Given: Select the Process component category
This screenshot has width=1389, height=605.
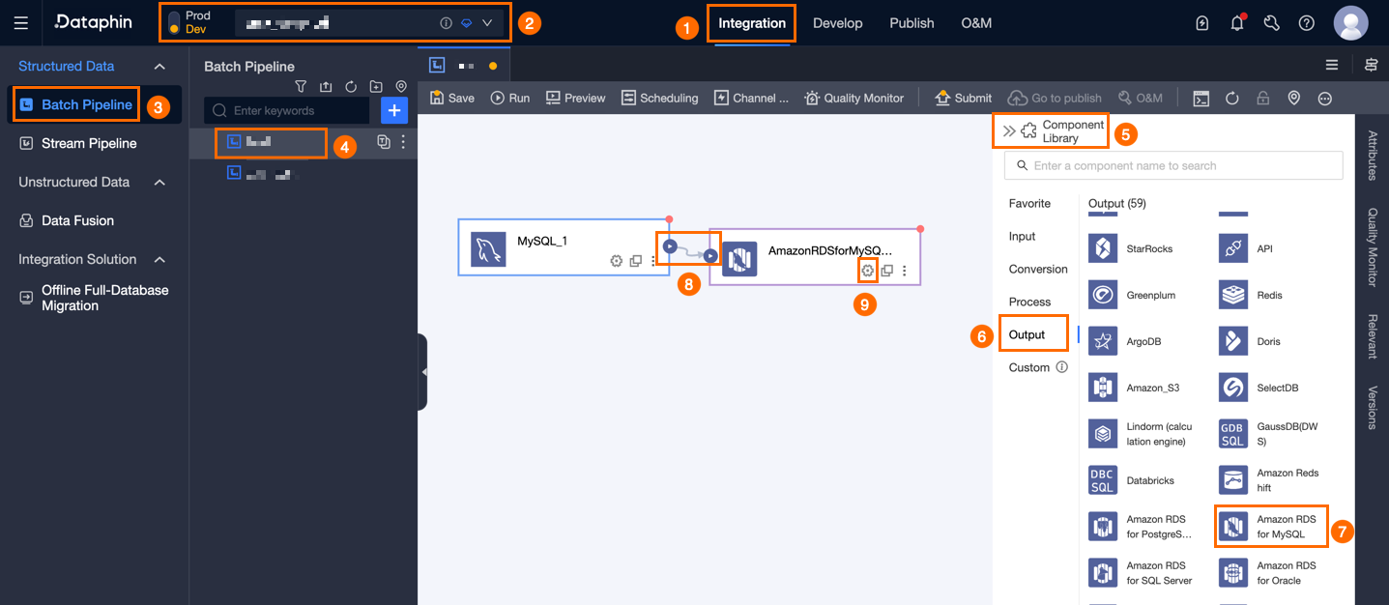Looking at the screenshot, I should (x=1029, y=302).
